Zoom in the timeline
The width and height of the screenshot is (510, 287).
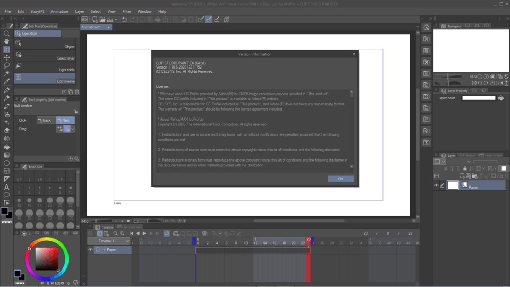(x=122, y=233)
